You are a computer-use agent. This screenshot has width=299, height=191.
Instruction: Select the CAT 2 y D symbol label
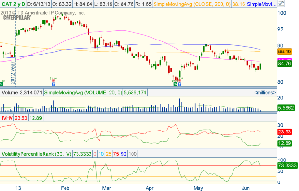click(x=13, y=4)
